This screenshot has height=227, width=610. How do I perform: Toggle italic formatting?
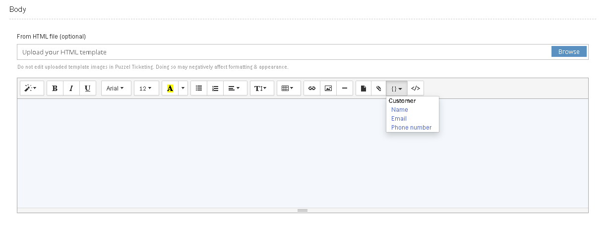coord(71,89)
